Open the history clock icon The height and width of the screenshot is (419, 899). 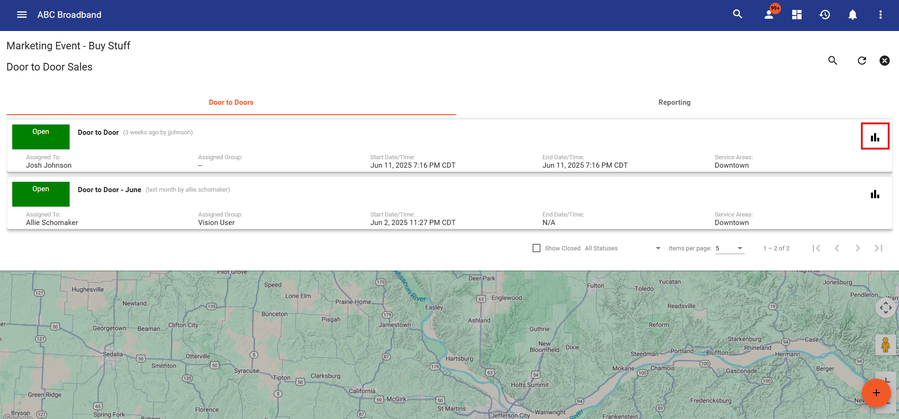825,15
